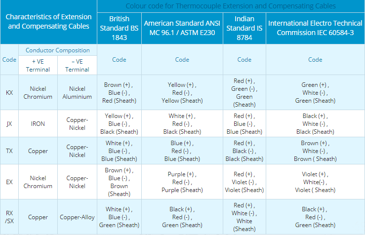
Task: Select the Conductor Composition subheader
Action: 58,50
